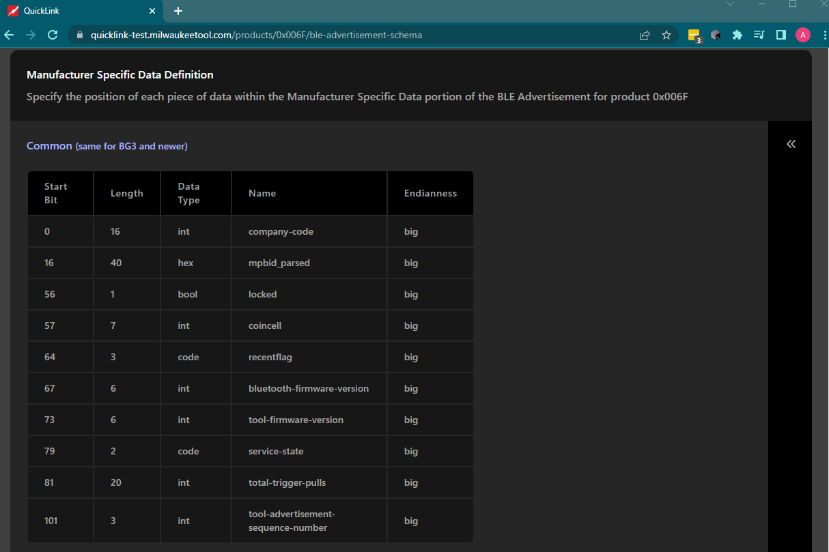Image resolution: width=829 pixels, height=552 pixels.
Task: Click length value 20 cell
Action: point(127,482)
